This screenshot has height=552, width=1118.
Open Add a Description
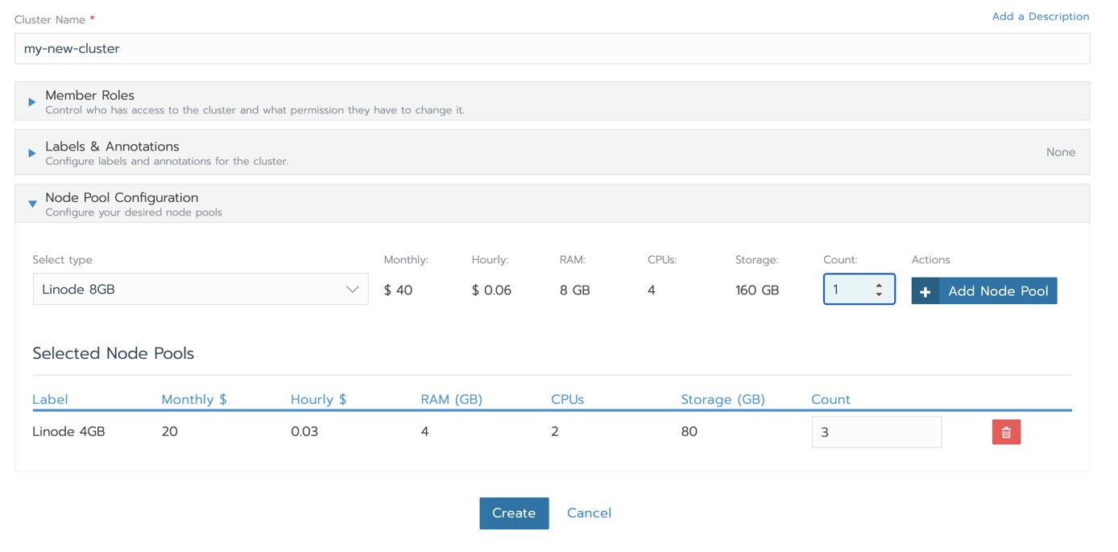(x=1040, y=15)
